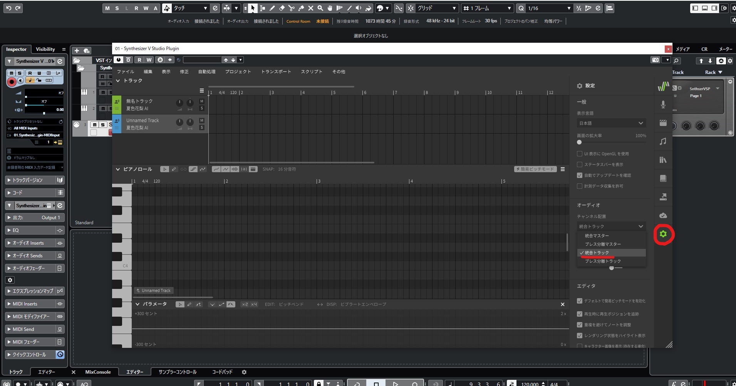This screenshot has height=386, width=736.
Task: Open the Voice panel via microphone icon
Action: [x=663, y=104]
